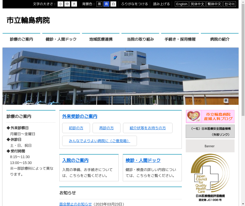Switch site language to English
The image size is (245, 206).
tap(182, 4)
